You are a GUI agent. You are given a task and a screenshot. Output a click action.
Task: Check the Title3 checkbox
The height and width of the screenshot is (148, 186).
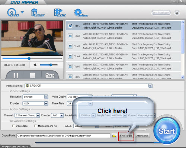click(70, 46)
